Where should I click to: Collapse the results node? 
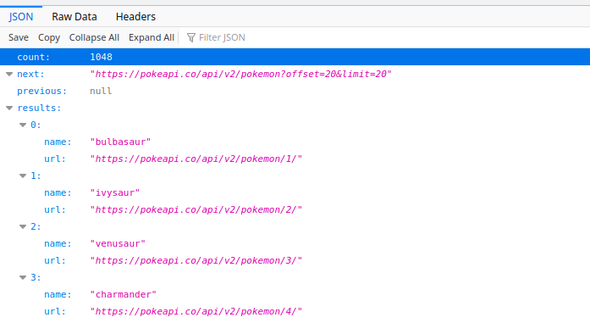pyautogui.click(x=9, y=109)
